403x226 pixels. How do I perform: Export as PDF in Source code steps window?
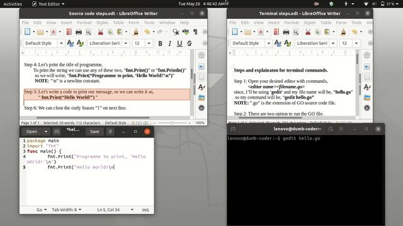click(x=69, y=32)
